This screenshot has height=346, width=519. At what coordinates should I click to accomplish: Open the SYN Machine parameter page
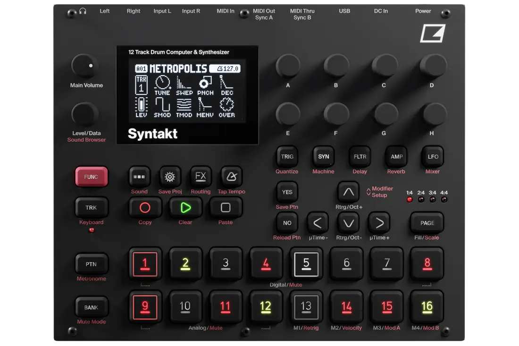(x=323, y=157)
